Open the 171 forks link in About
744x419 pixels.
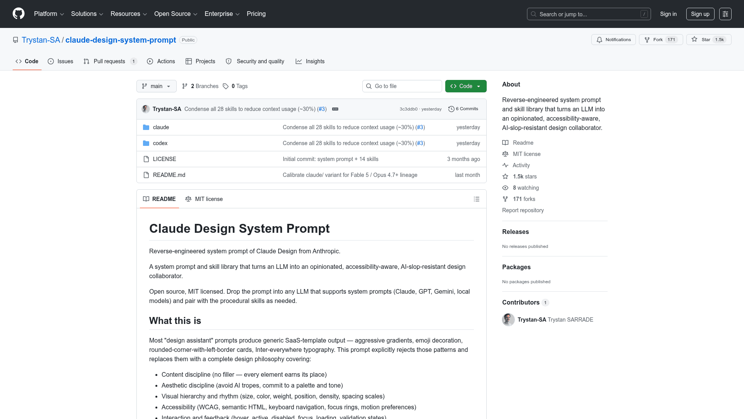coord(518,199)
